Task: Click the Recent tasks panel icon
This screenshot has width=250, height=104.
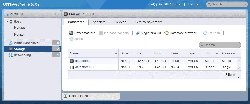Action: (66, 96)
